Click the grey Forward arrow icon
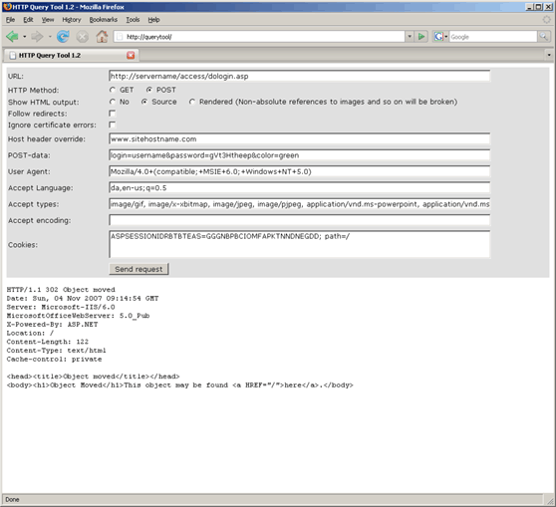 [37, 36]
